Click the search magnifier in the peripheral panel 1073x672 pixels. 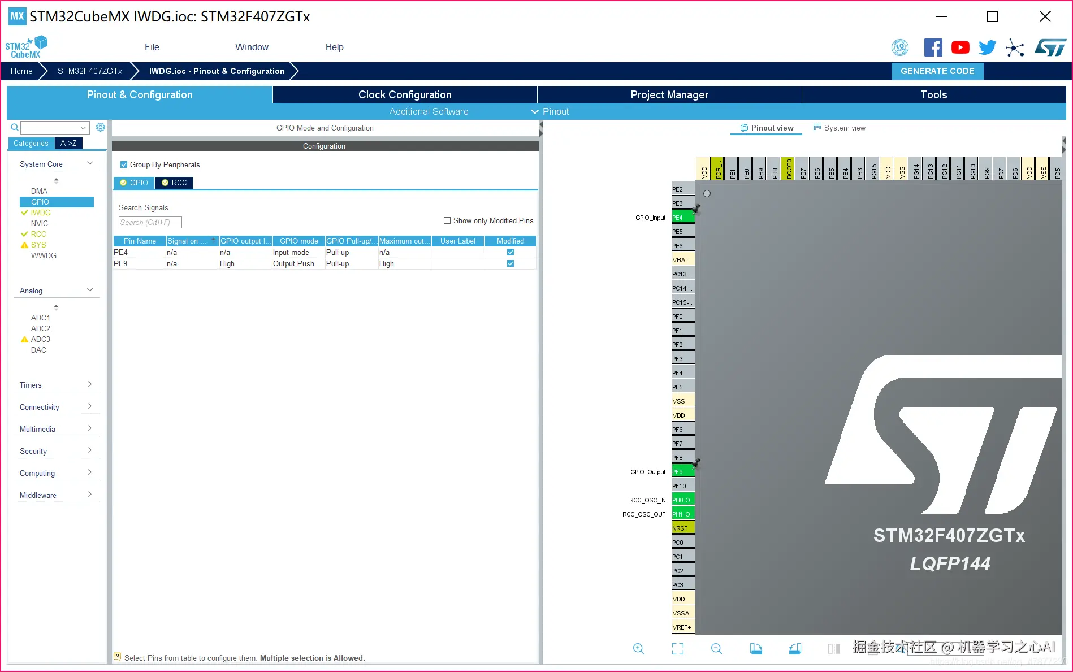click(15, 128)
